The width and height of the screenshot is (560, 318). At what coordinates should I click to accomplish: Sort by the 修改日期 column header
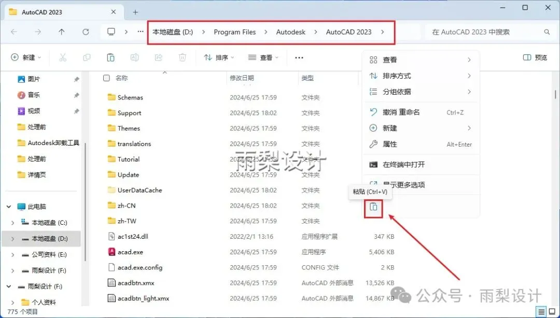click(242, 78)
